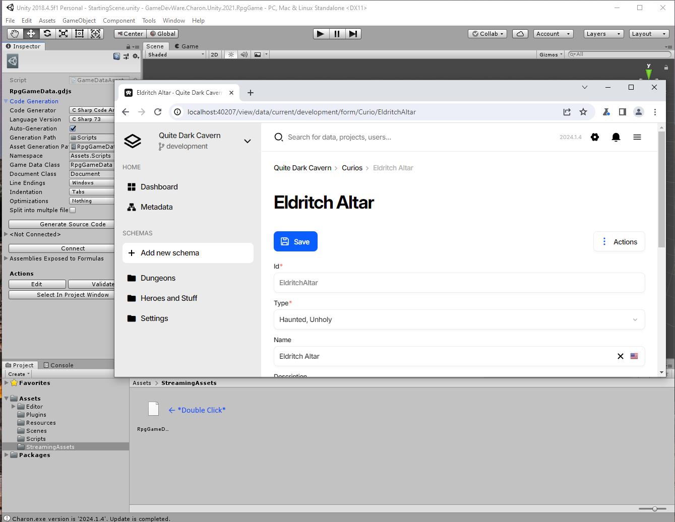Open the Shaded draw mode dropdown
The height and width of the screenshot is (522, 675).
[x=176, y=54]
